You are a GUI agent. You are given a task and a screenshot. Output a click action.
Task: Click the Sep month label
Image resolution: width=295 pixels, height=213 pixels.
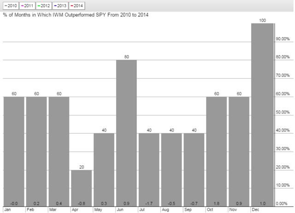click(x=188, y=210)
